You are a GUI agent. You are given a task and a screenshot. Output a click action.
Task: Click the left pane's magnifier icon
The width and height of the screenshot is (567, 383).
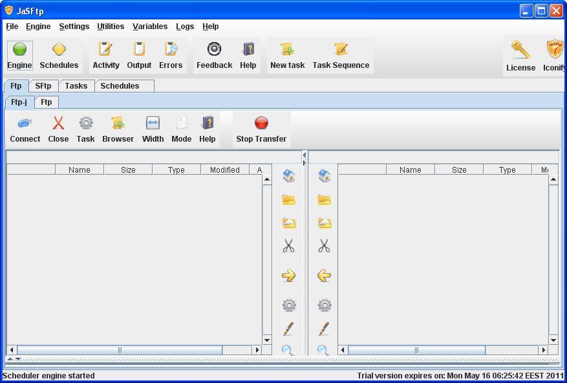pyautogui.click(x=288, y=350)
